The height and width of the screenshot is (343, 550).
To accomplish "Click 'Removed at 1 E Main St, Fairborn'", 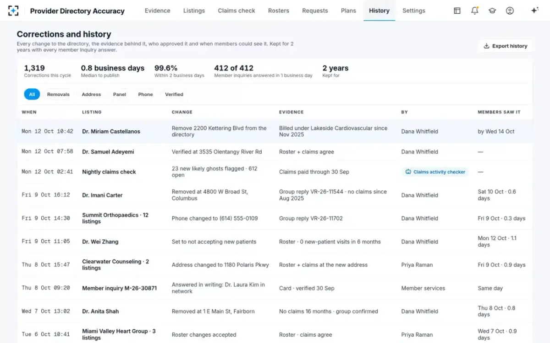I will click(x=213, y=311).
